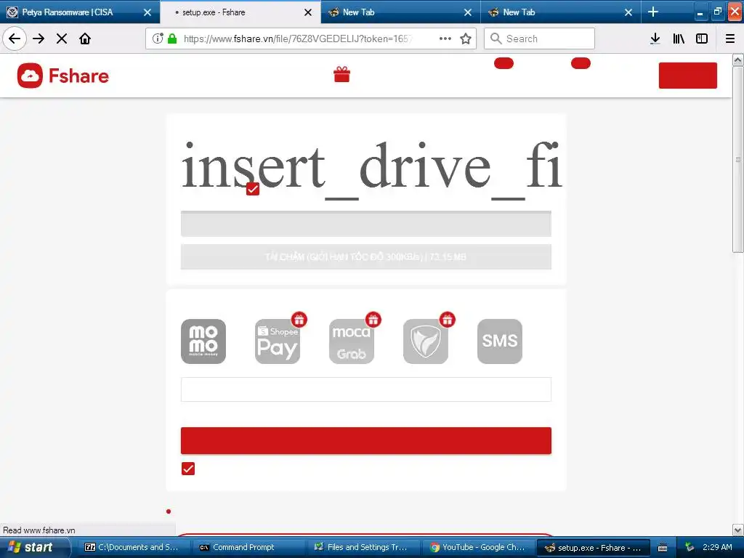The image size is (744, 558).
Task: Click the empty input field under payment icons
Action: tap(366, 389)
